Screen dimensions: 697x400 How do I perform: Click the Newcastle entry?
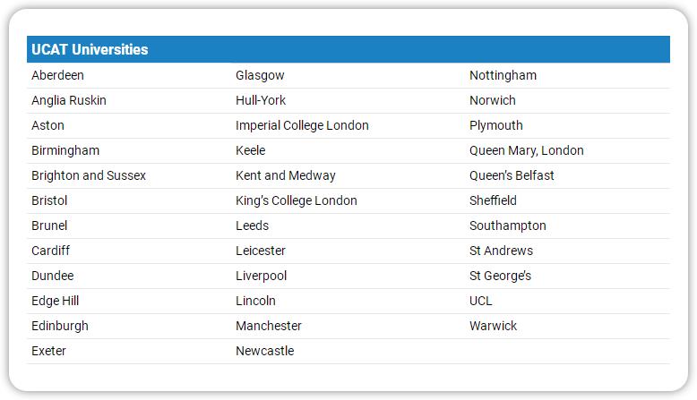tap(265, 351)
